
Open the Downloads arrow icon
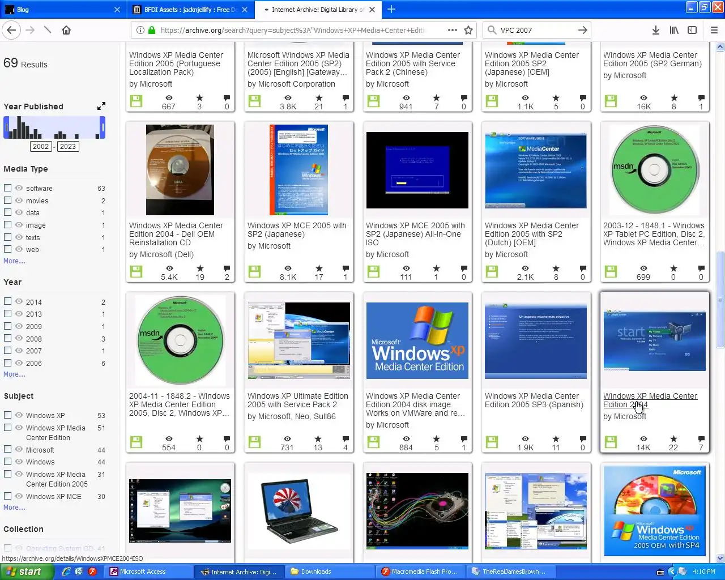coord(655,30)
